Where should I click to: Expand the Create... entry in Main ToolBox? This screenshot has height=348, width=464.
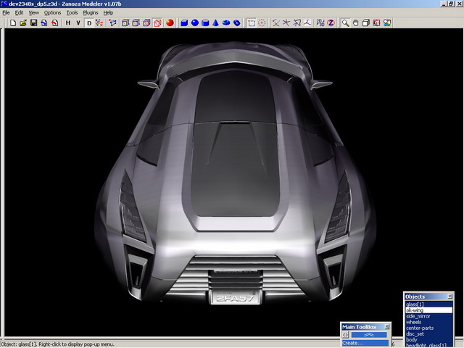click(x=352, y=343)
